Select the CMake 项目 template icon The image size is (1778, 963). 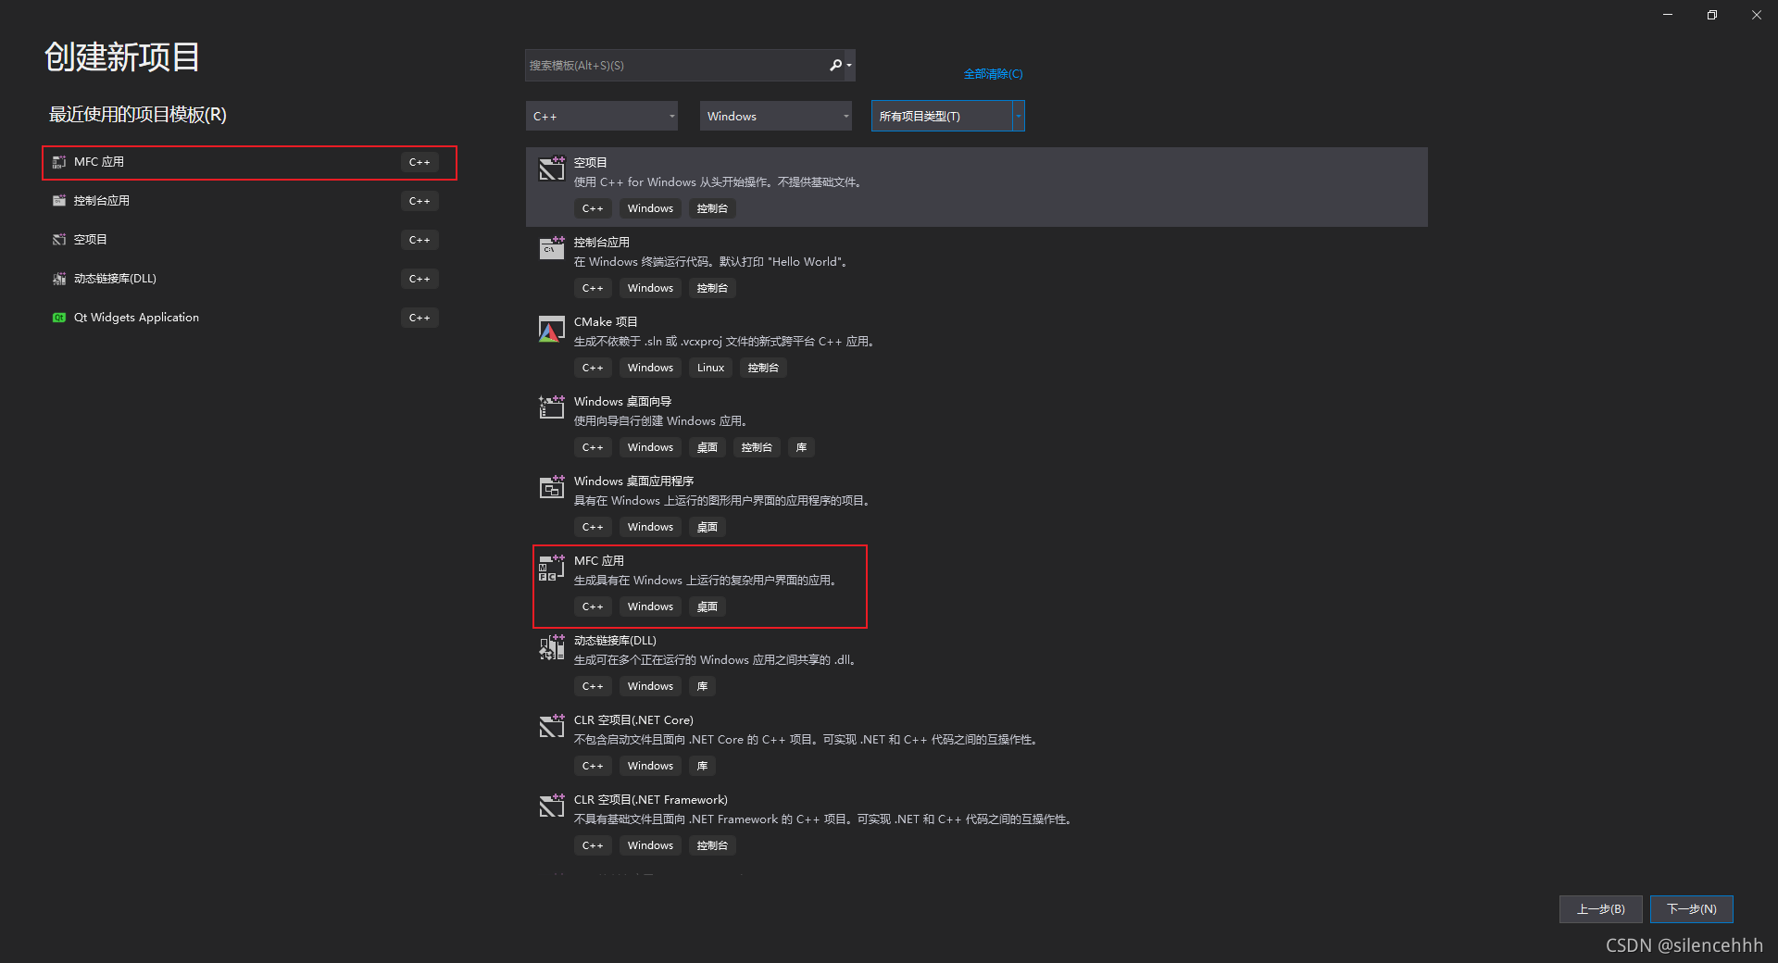point(552,329)
